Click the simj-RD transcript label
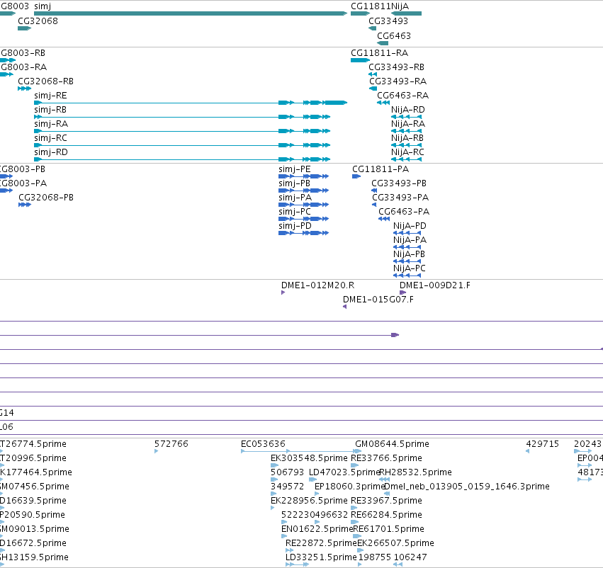The width and height of the screenshot is (603, 568). [51, 152]
